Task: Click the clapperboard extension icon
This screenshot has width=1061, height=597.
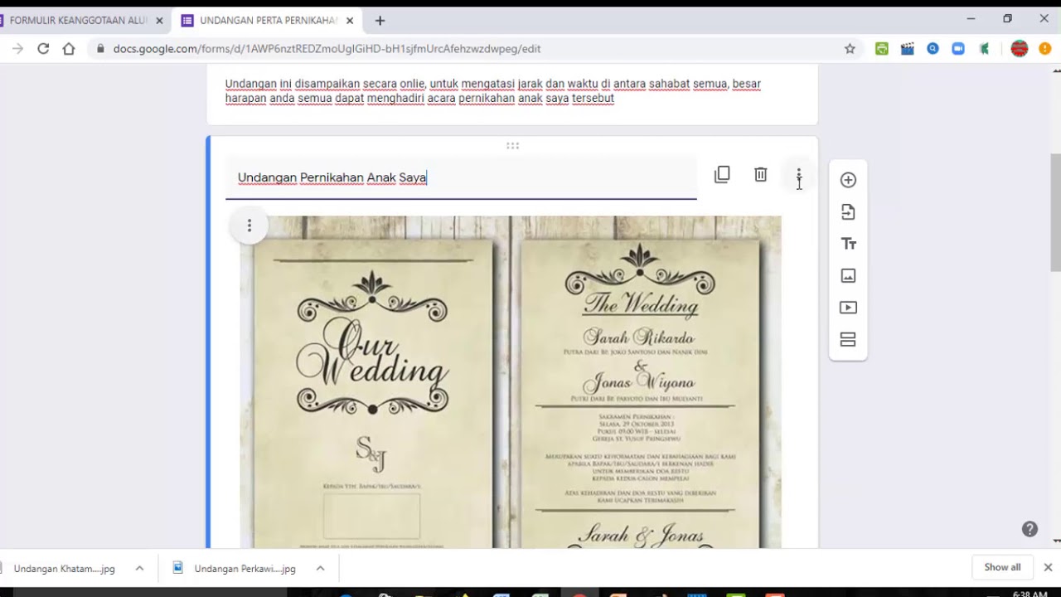Action: coord(908,49)
